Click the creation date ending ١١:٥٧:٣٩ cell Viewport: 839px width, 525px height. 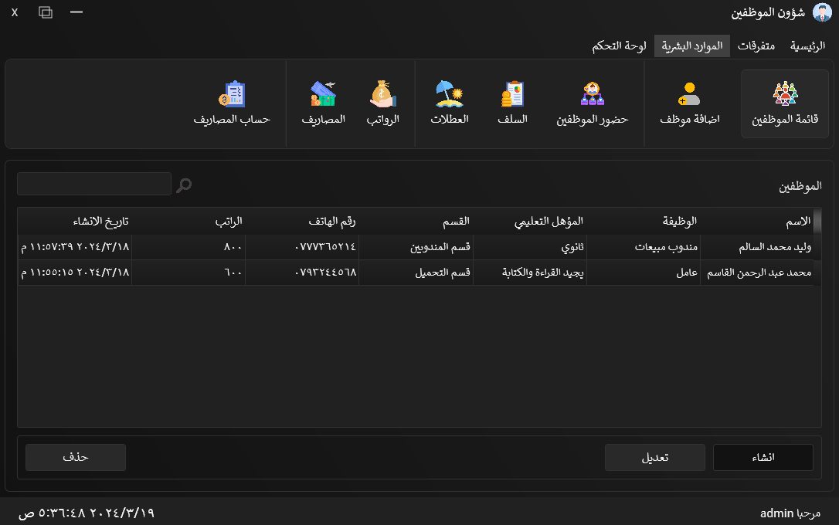pos(75,247)
